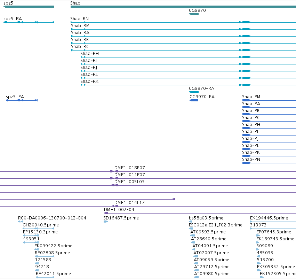Image resolution: width=296 pixels, height=279 pixels.
Task: Select the RE42011.5prime EST label
Action: (54, 274)
